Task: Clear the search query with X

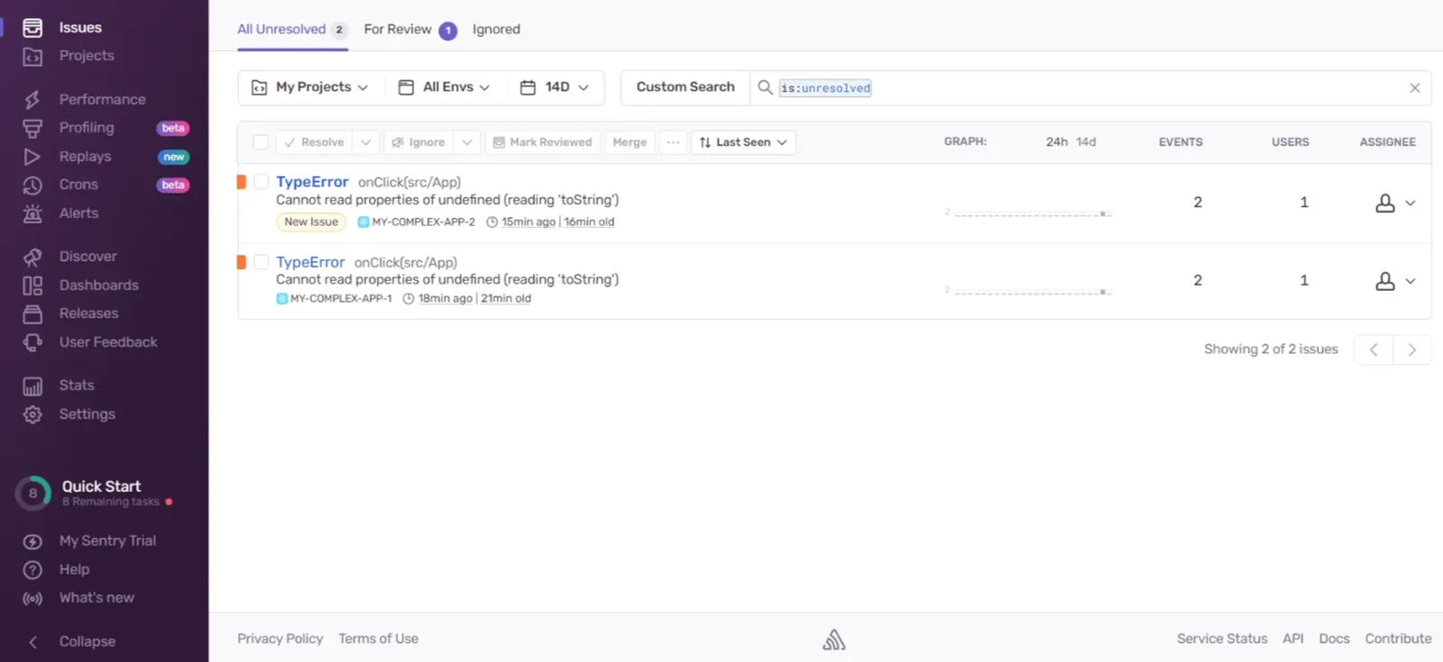Action: point(1414,87)
